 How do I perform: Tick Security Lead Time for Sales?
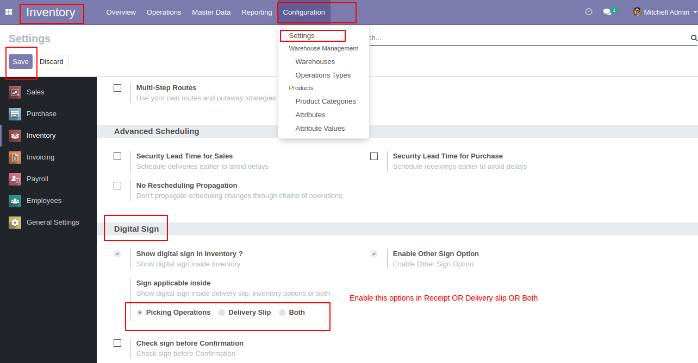(x=117, y=156)
